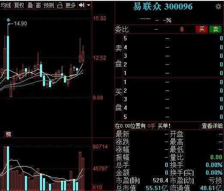This screenshot has height=191, width=224.
Task: Open the 复权 adjustment option
Action: coord(19,6)
